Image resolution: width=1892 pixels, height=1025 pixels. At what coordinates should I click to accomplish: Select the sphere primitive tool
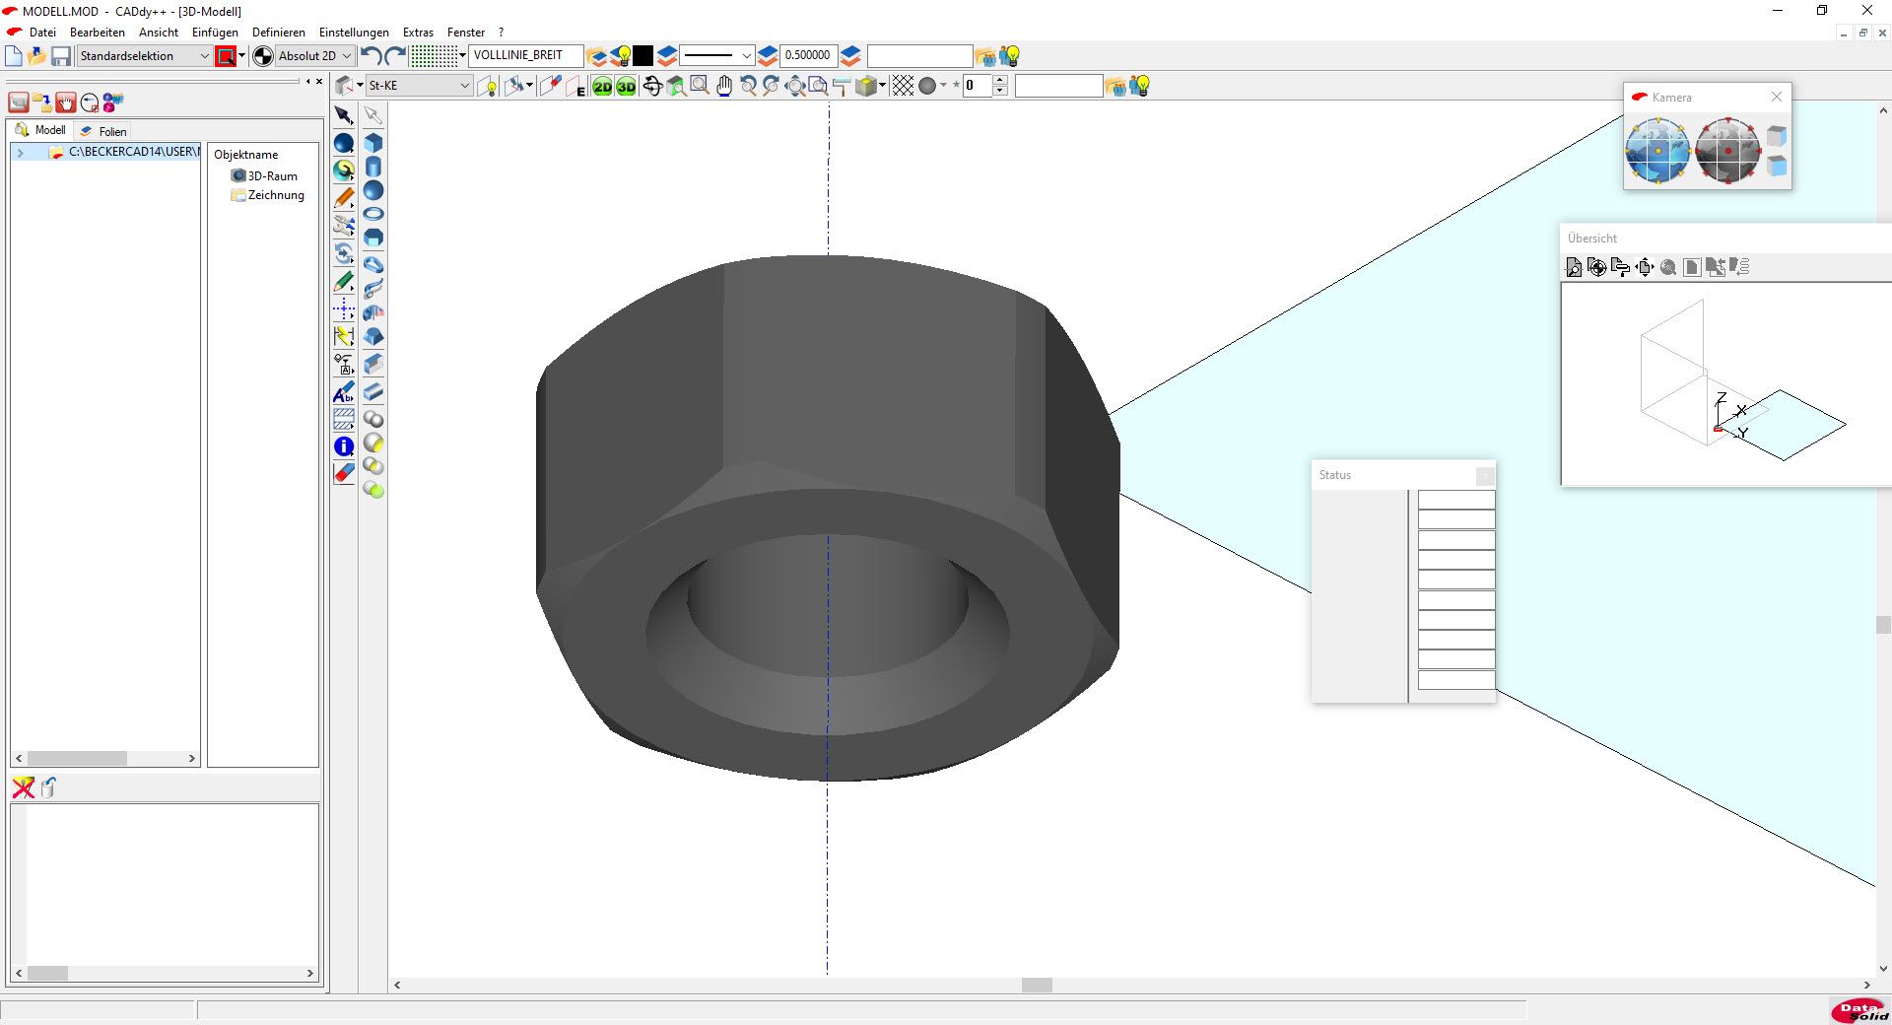pyautogui.click(x=373, y=190)
